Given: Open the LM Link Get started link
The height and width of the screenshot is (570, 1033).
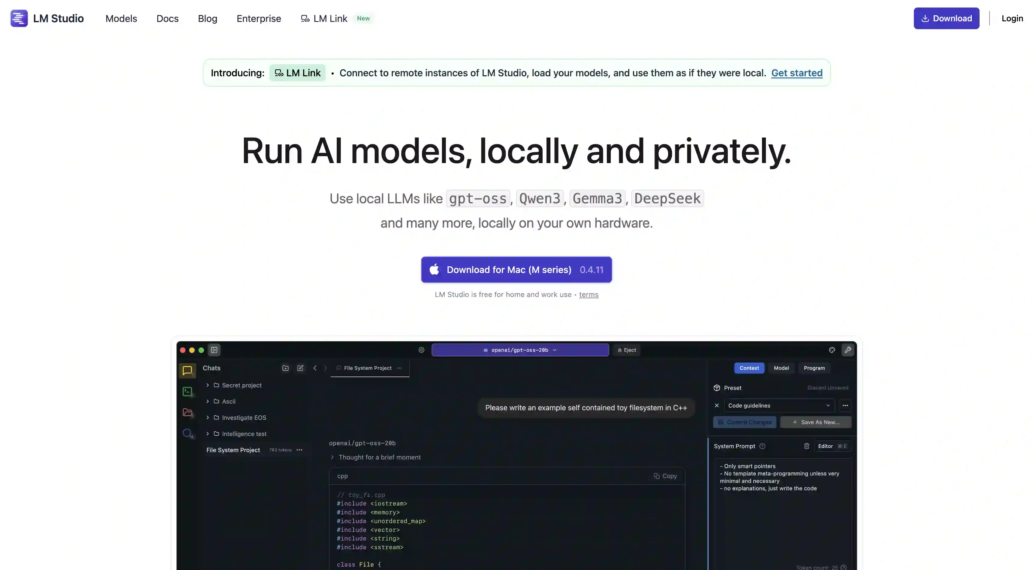Looking at the screenshot, I should [797, 73].
